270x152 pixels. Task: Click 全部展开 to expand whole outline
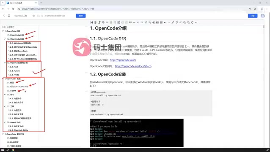11,27
